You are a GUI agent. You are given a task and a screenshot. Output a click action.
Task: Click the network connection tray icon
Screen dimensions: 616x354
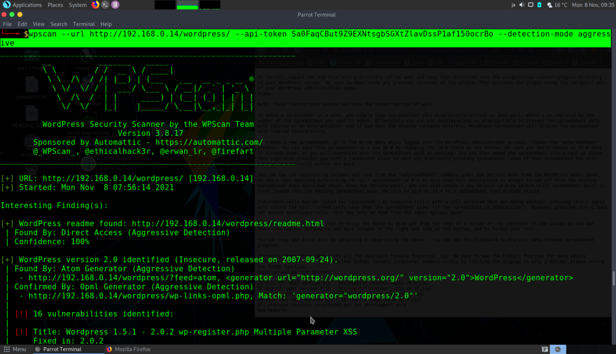click(531, 5)
